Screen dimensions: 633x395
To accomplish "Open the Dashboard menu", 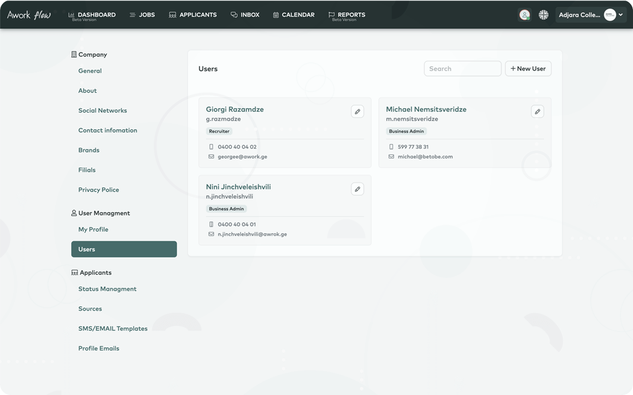I will pos(92,15).
